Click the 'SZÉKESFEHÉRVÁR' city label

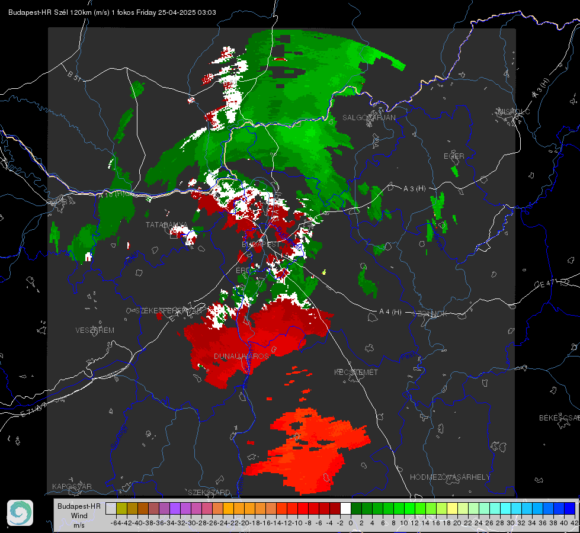click(x=170, y=310)
